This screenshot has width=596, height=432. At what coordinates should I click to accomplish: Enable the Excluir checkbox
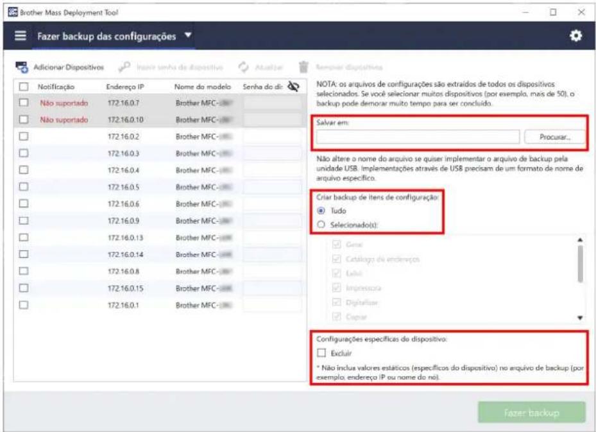point(321,353)
